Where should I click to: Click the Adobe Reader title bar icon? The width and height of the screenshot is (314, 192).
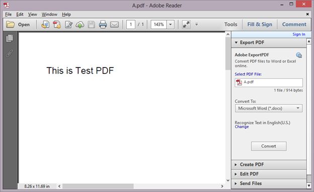pyautogui.click(x=6, y=5)
